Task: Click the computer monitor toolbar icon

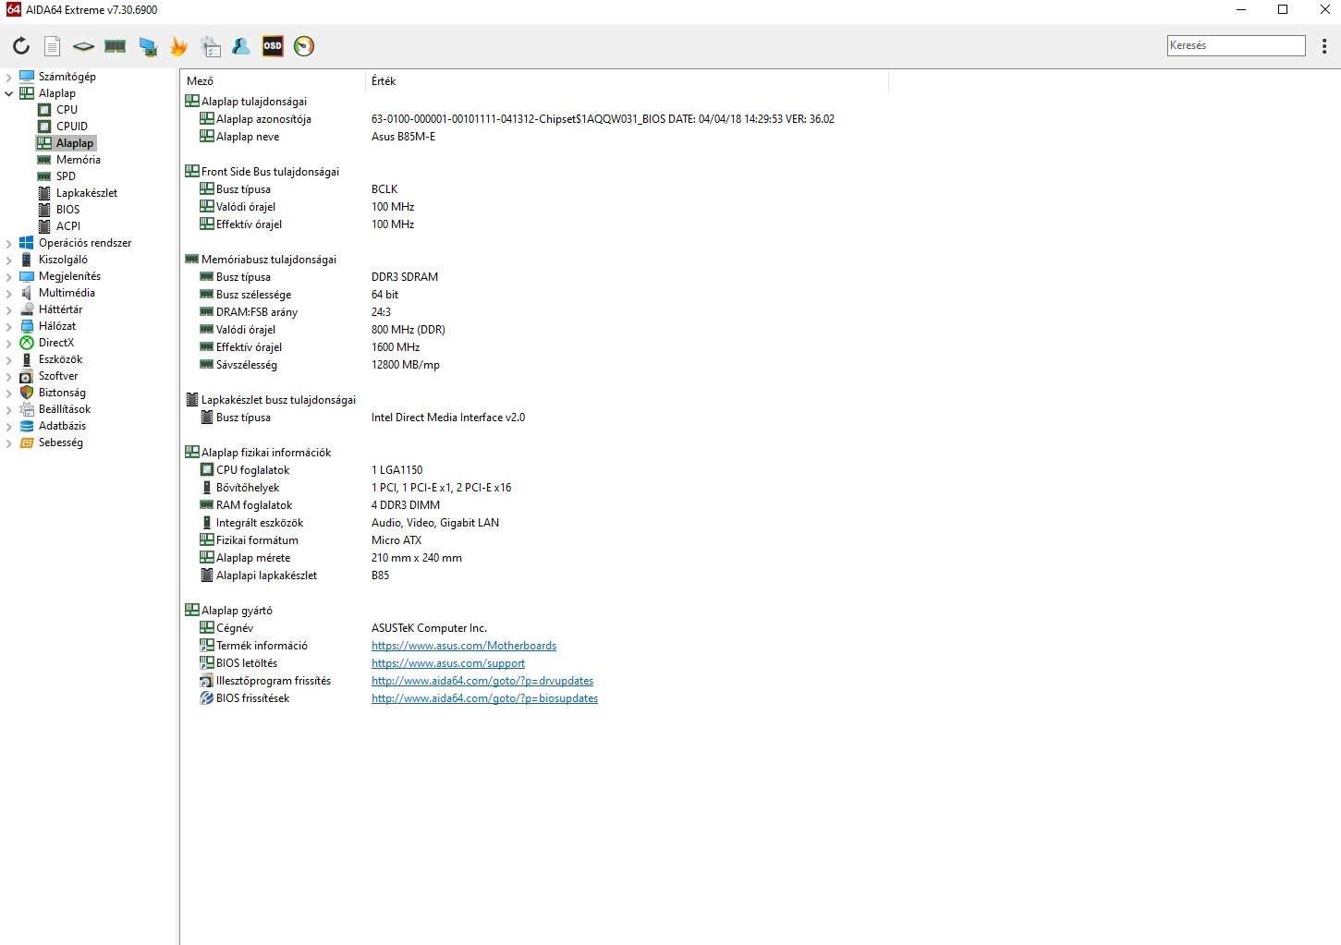Action: click(148, 46)
